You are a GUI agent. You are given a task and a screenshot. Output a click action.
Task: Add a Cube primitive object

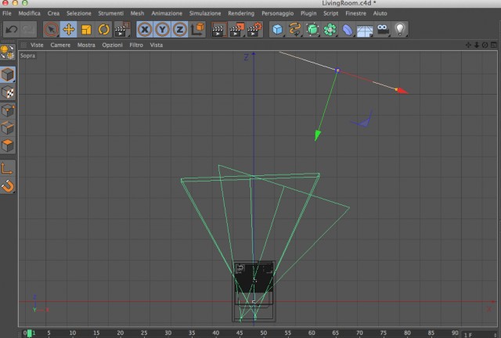(277, 30)
